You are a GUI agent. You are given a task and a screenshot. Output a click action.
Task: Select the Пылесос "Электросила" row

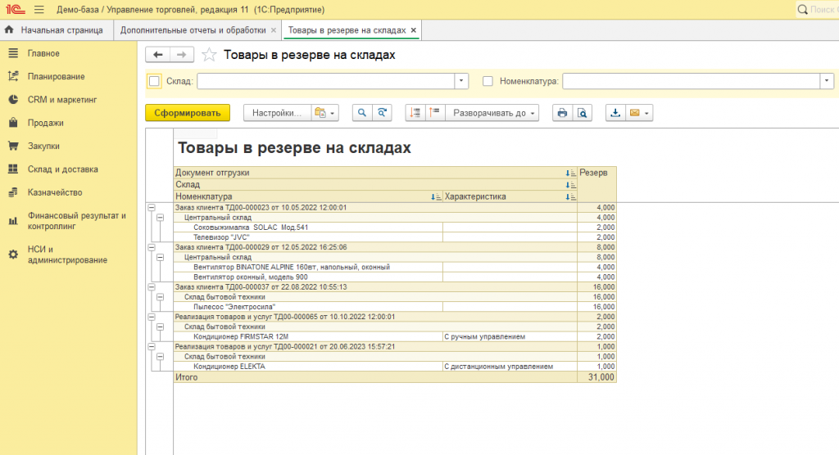point(395,307)
